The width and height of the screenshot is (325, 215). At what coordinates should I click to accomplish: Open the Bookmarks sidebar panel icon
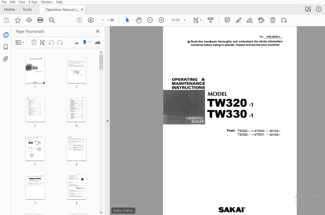click(x=6, y=47)
